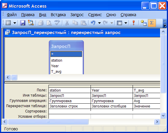Click the Avg group operation cell
The image size is (168, 133).
coord(147,101)
